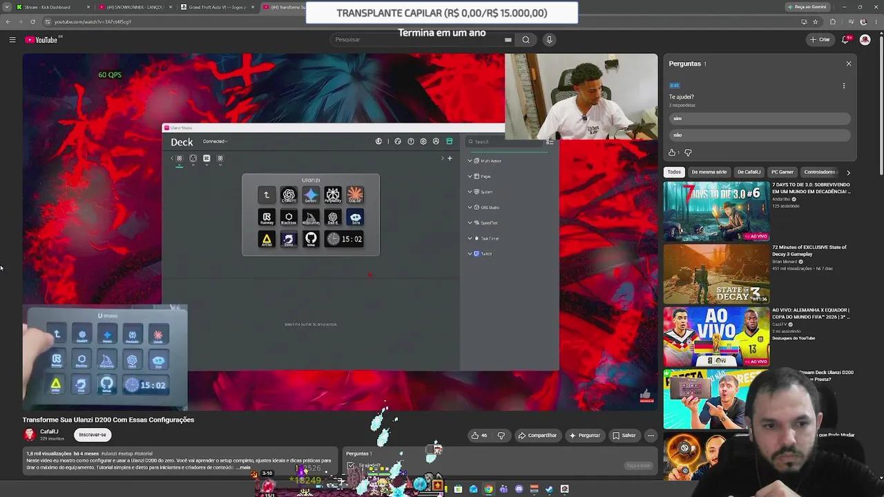Click the voice search microphone icon
Screen dimensions: 884x497
(549, 39)
